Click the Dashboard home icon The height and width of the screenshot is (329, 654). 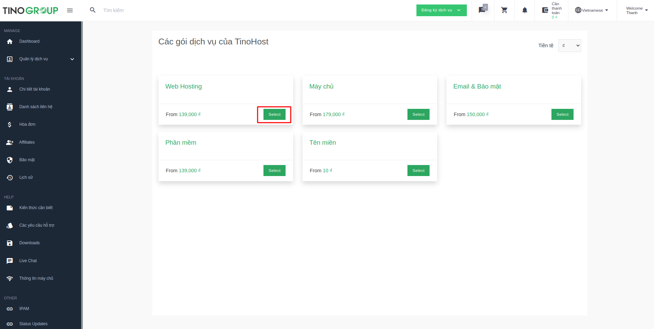[10, 41]
